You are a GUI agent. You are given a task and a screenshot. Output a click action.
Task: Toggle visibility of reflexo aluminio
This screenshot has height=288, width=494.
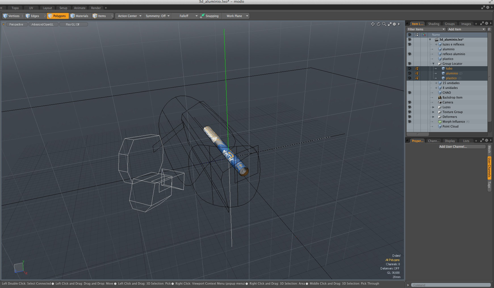409,54
